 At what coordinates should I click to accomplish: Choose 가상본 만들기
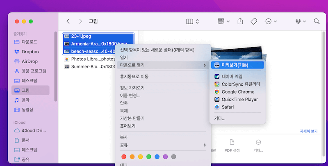163,118
